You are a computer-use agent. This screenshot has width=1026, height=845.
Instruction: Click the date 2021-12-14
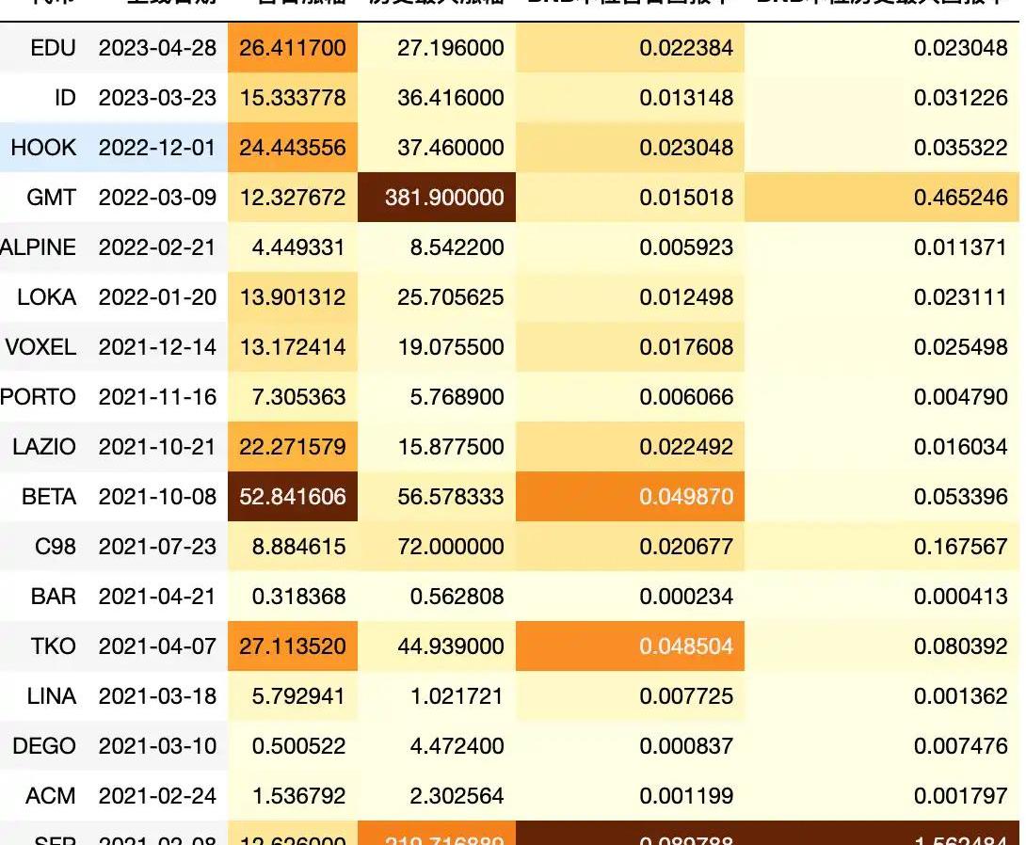click(157, 346)
